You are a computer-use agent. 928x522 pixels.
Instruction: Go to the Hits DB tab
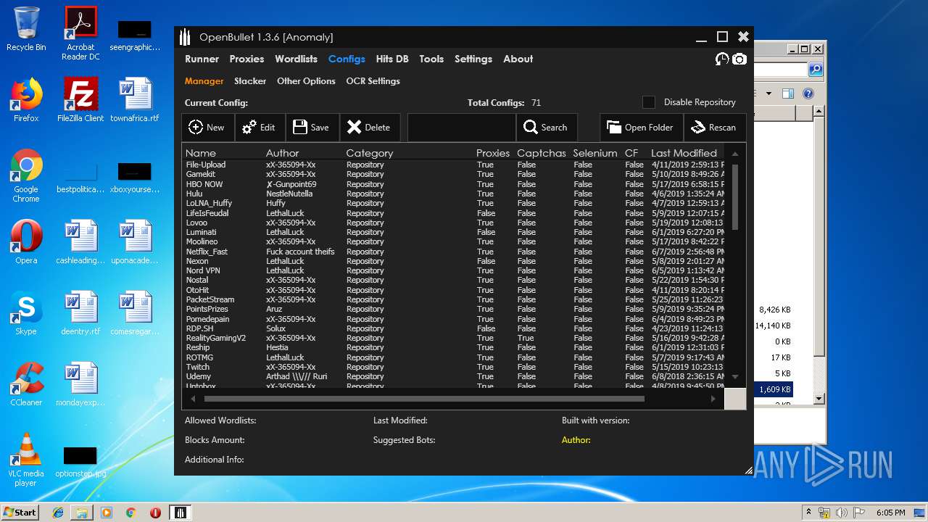[392, 59]
